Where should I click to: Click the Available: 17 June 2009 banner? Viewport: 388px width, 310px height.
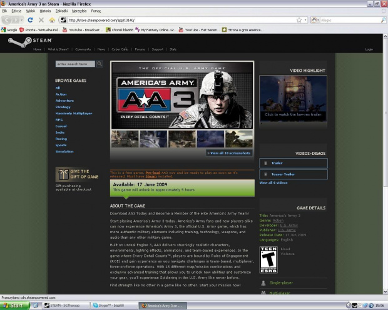pos(182,187)
